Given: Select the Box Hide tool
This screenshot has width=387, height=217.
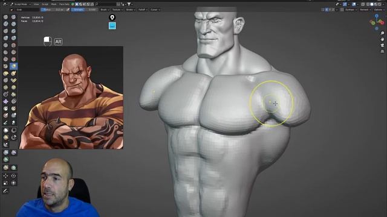Looking at the screenshot, I should coord(13,130).
